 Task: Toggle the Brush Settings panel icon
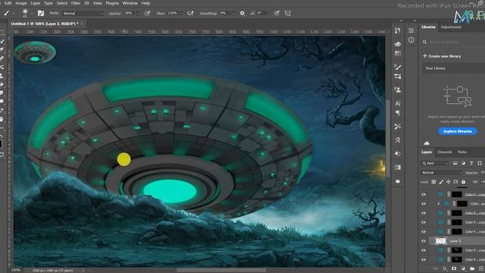click(x=40, y=14)
